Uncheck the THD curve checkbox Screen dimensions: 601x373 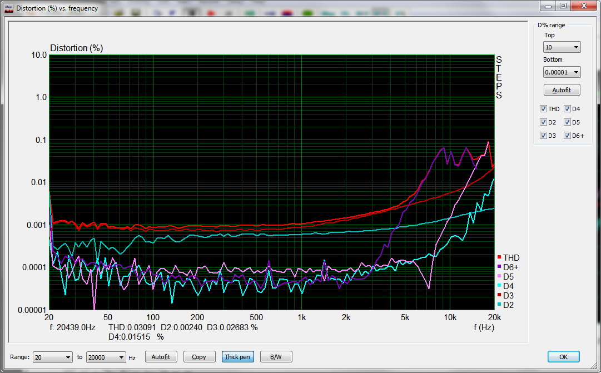543,109
